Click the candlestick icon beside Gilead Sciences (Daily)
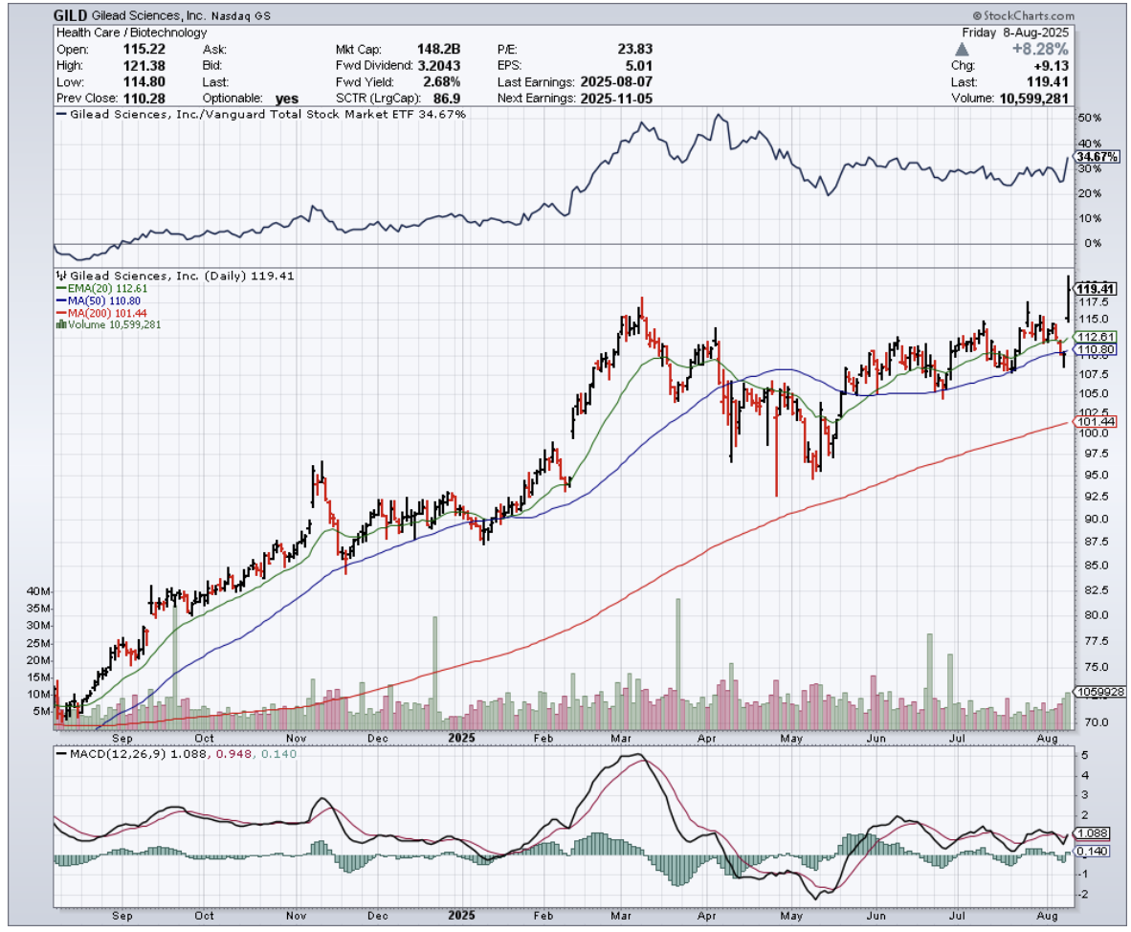 [61, 276]
